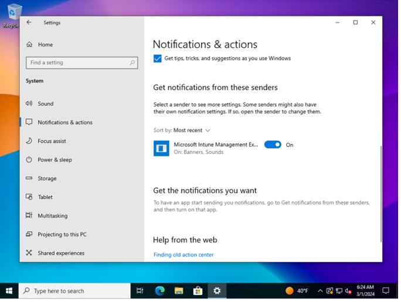This screenshot has height=302, width=401.
Task: Click the Settings page vertical scrollbar
Action: (x=380, y=193)
